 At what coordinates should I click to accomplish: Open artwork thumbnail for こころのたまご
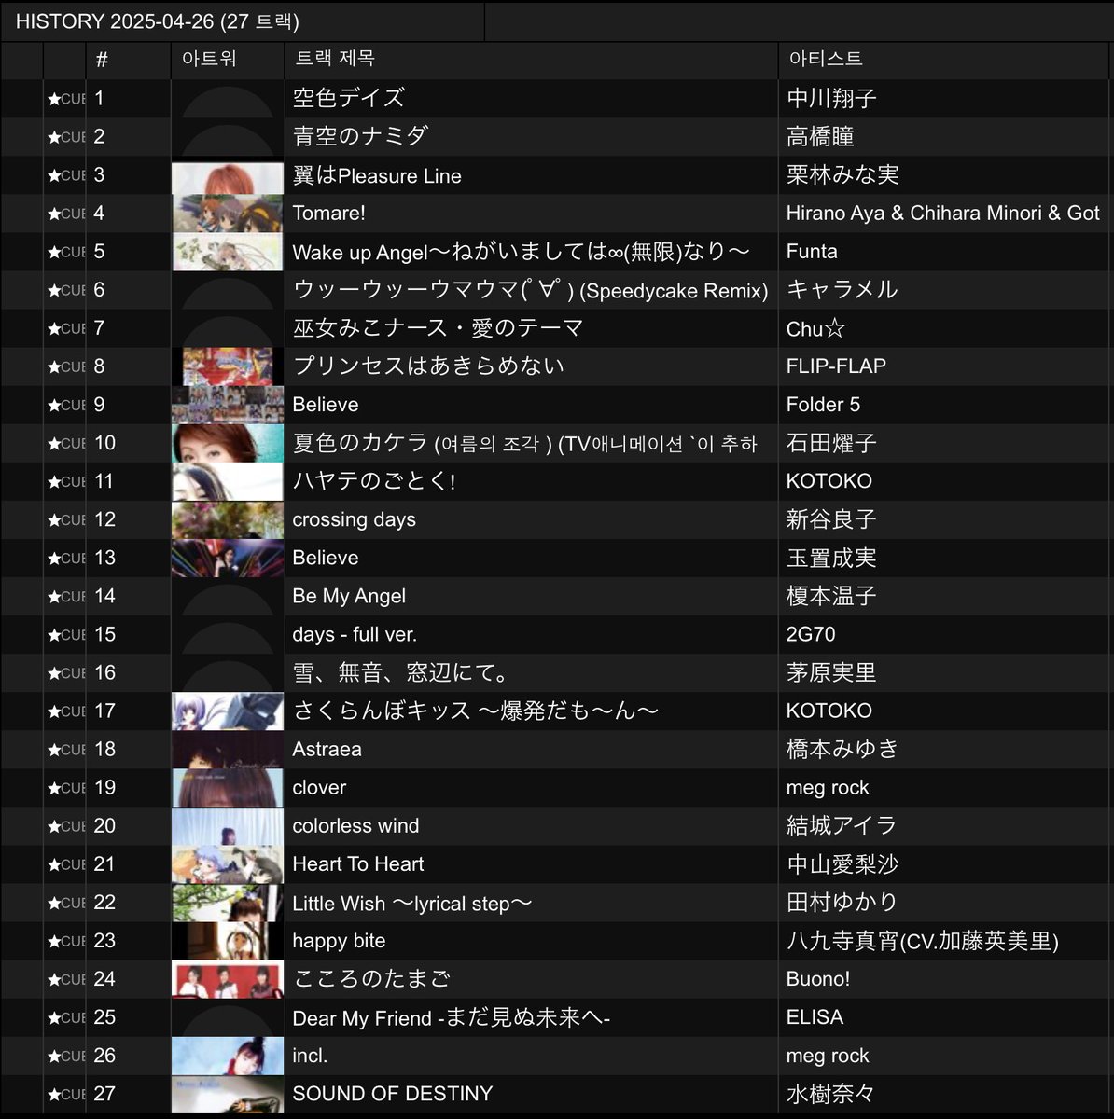coord(228,979)
